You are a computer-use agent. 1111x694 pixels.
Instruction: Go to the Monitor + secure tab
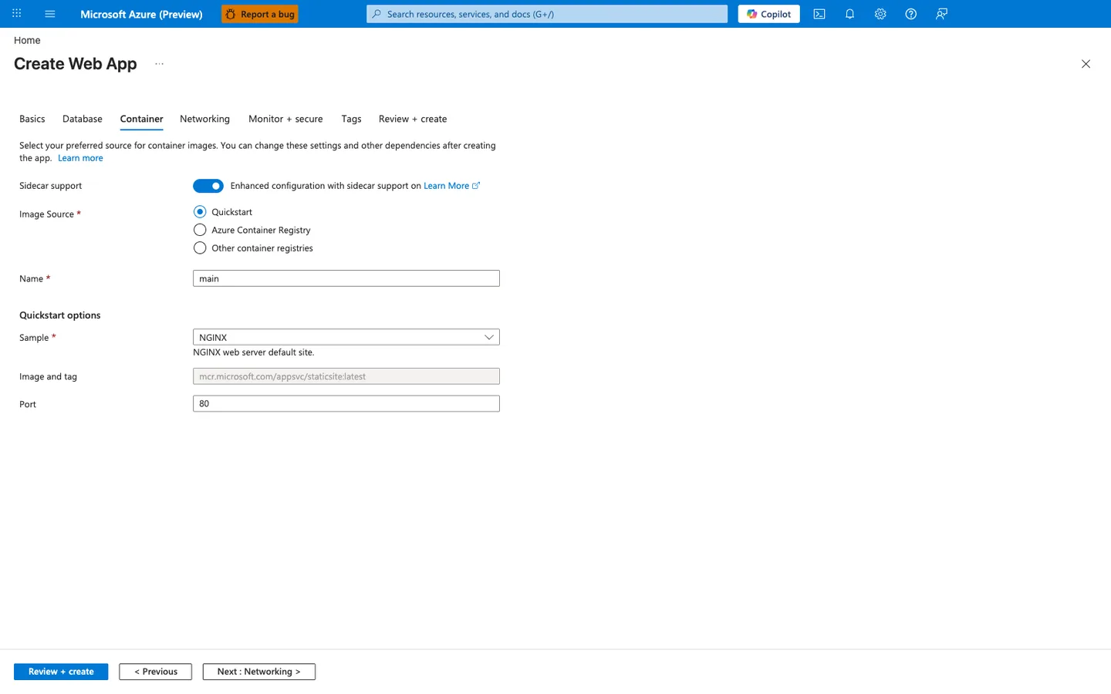pos(285,119)
